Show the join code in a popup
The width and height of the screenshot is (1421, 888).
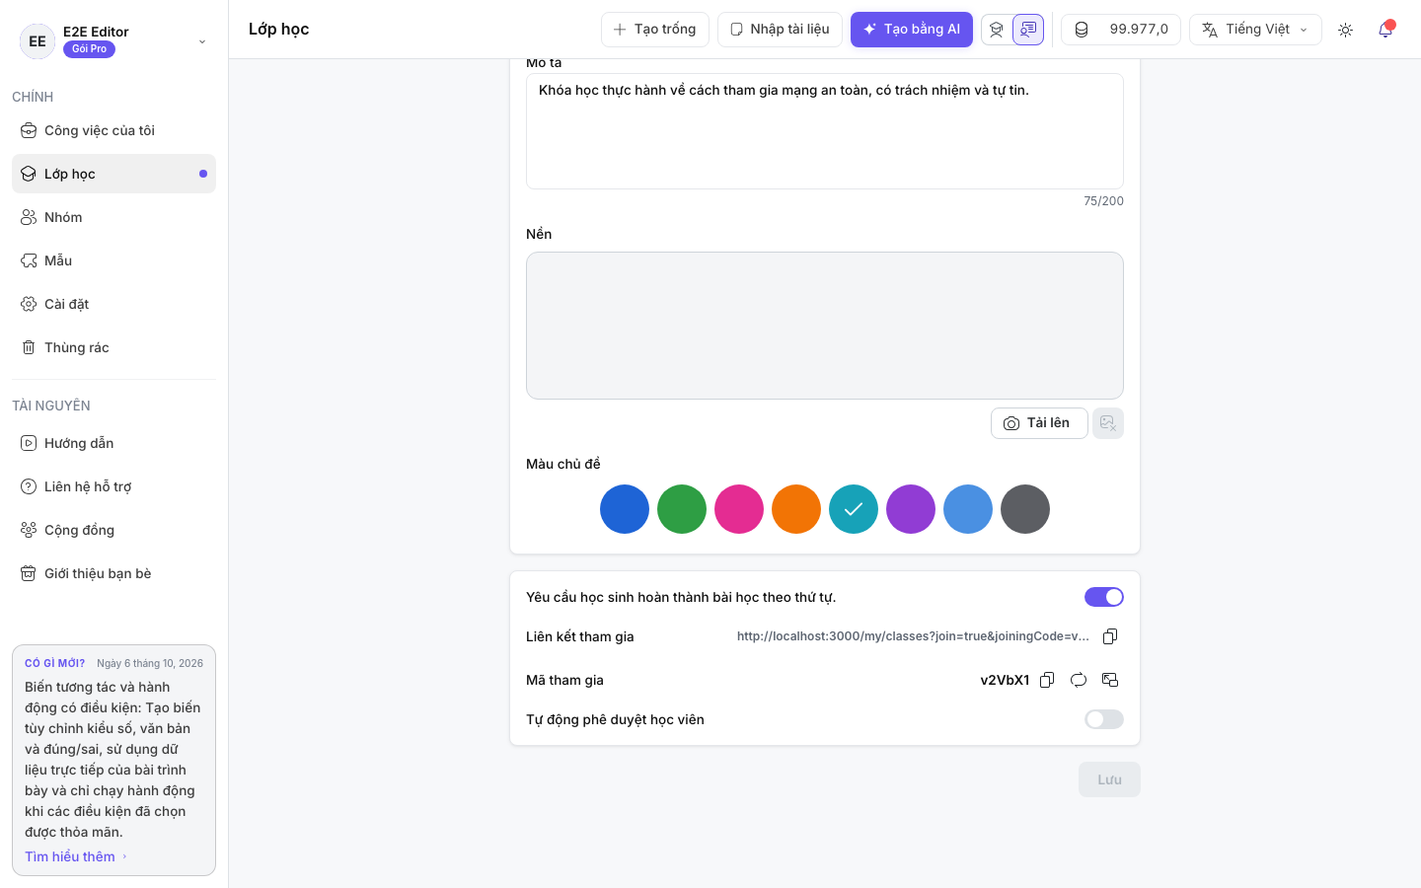point(1110,680)
